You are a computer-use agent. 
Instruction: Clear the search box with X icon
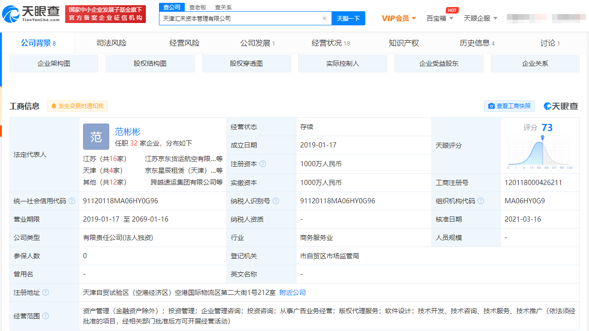click(324, 18)
